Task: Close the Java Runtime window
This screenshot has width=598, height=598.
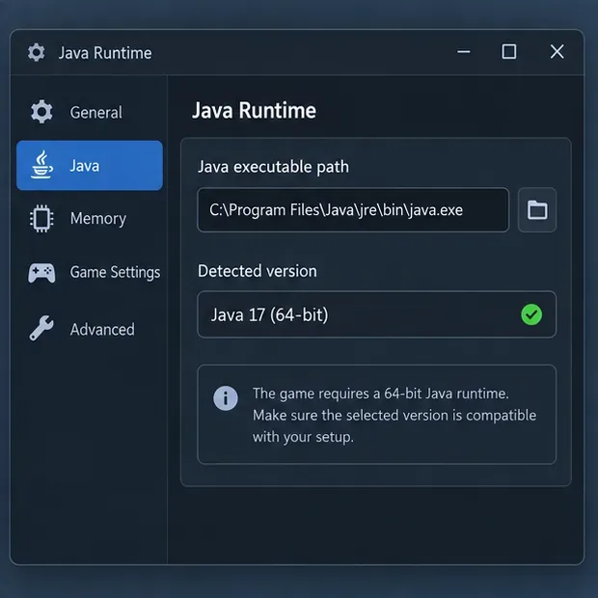Action: 557,51
